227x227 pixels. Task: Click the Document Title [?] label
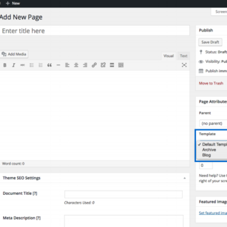point(20,194)
